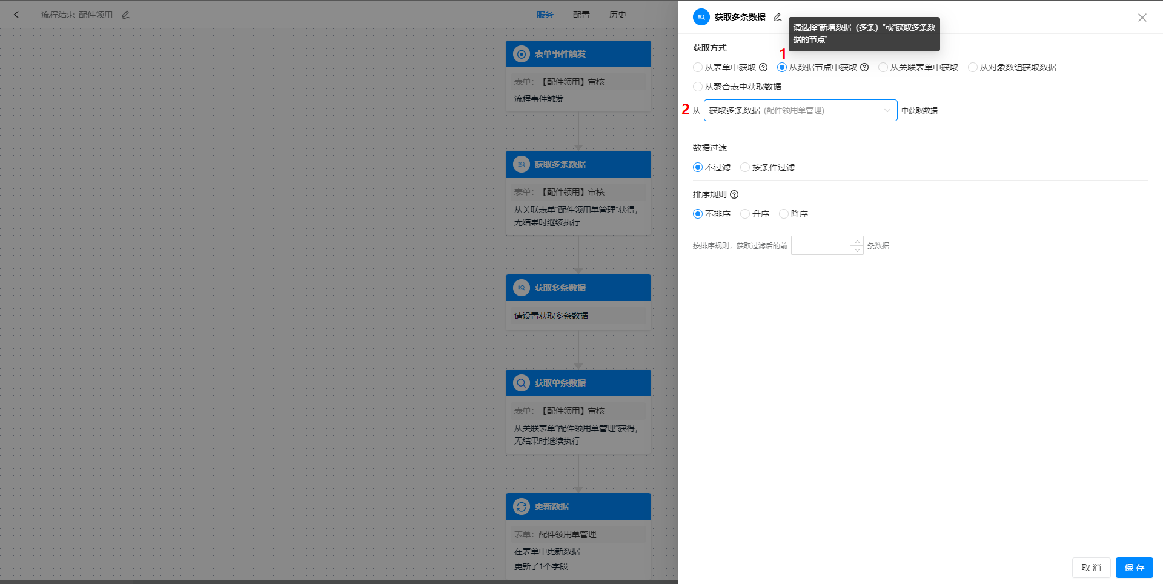Click the pencil icon beside panel title 获取多条数据

(x=777, y=17)
